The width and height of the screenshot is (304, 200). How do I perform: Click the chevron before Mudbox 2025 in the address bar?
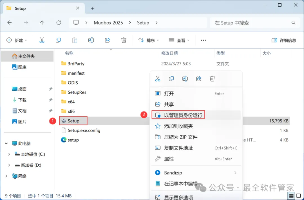[x=86, y=23]
